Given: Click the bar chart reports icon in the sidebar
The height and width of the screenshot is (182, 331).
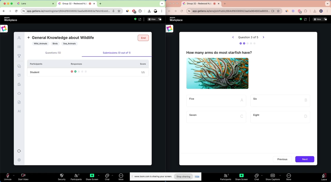Looking at the screenshot, I should point(19,84).
